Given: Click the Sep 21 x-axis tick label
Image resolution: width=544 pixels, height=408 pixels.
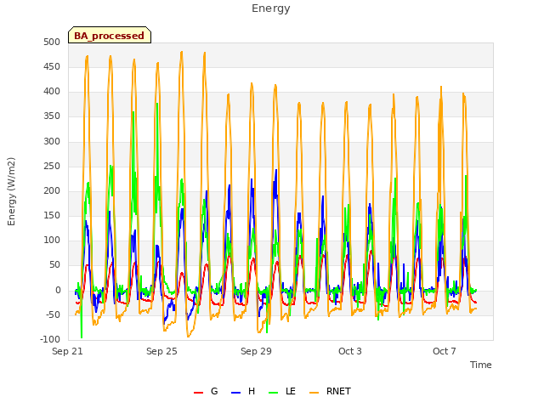Looking at the screenshot, I should tap(67, 351).
